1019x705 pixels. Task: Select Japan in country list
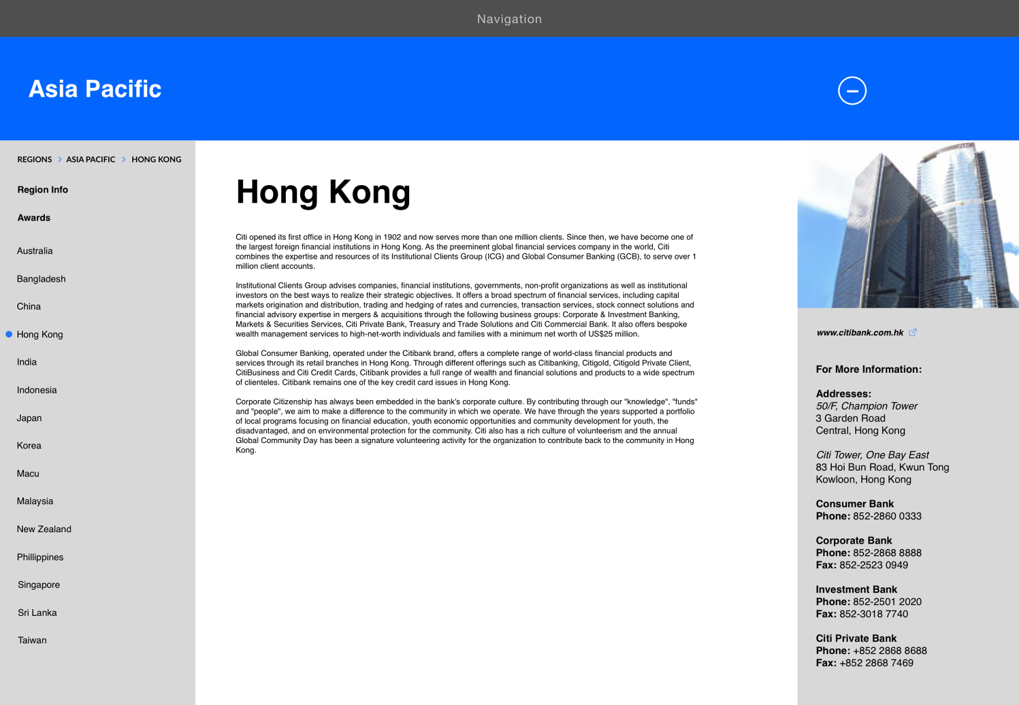tap(29, 418)
